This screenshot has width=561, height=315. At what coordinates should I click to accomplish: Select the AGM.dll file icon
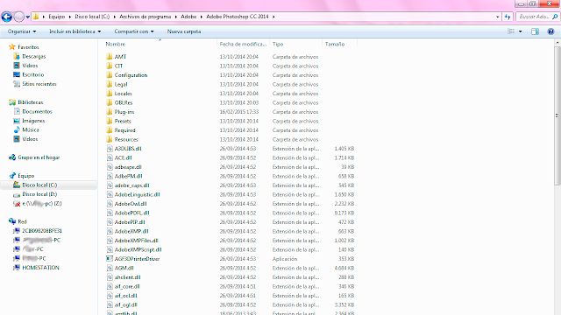[x=110, y=269]
